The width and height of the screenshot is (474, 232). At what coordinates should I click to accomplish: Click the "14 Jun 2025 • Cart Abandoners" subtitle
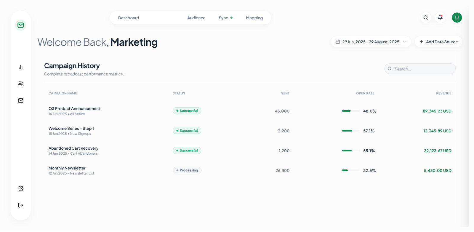tap(73, 154)
